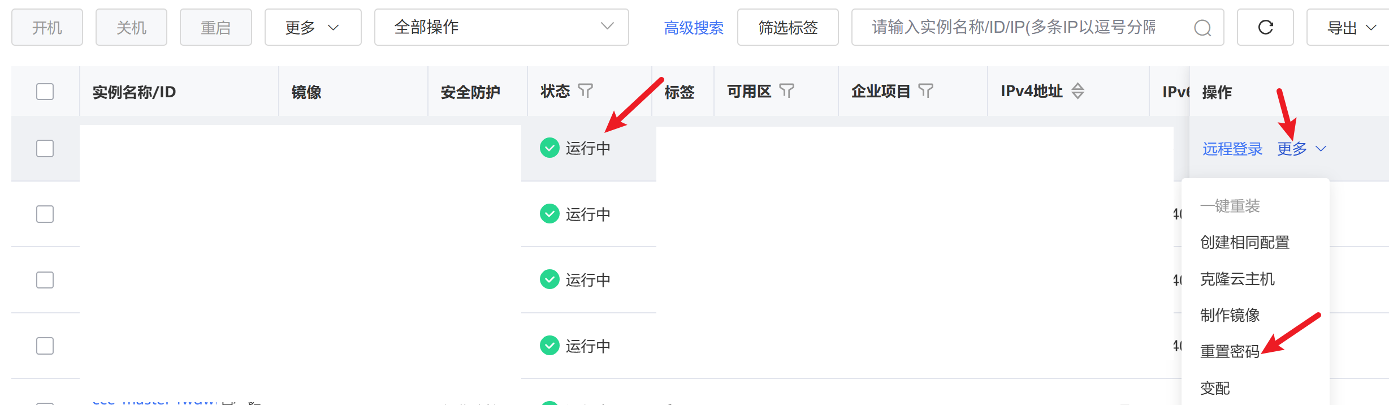Check the first instance row checkbox
1389x405 pixels.
point(45,148)
